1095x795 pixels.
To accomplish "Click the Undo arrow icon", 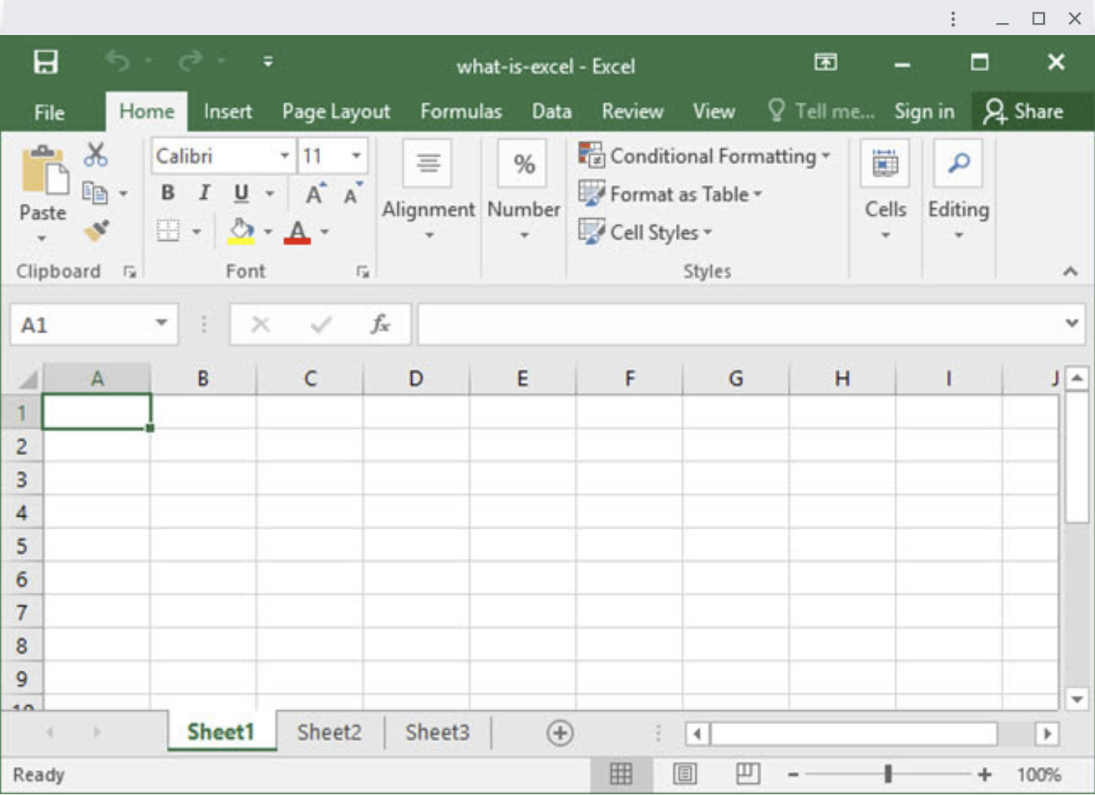I will click(x=118, y=62).
